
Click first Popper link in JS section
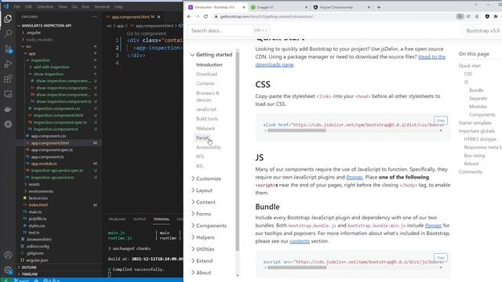tap(355, 177)
